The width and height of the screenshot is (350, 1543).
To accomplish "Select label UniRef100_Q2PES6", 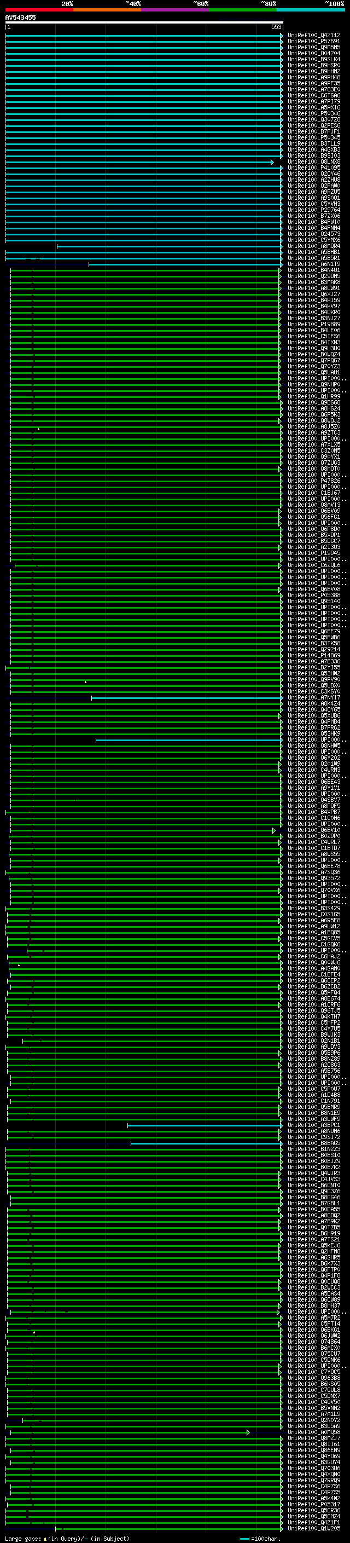I will coord(314,126).
